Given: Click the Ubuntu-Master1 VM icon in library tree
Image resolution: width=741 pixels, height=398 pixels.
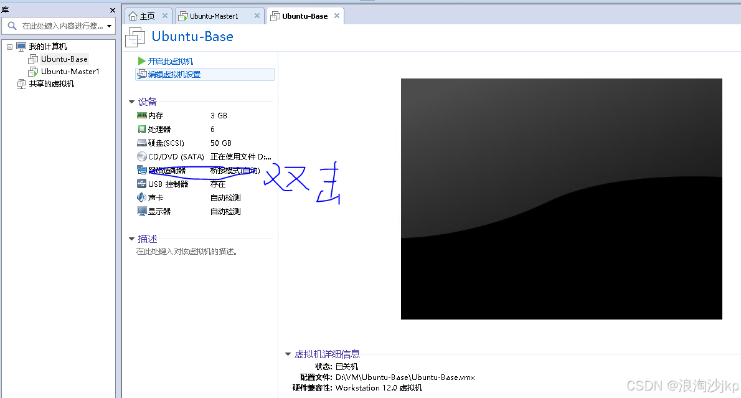Looking at the screenshot, I should click(x=33, y=72).
